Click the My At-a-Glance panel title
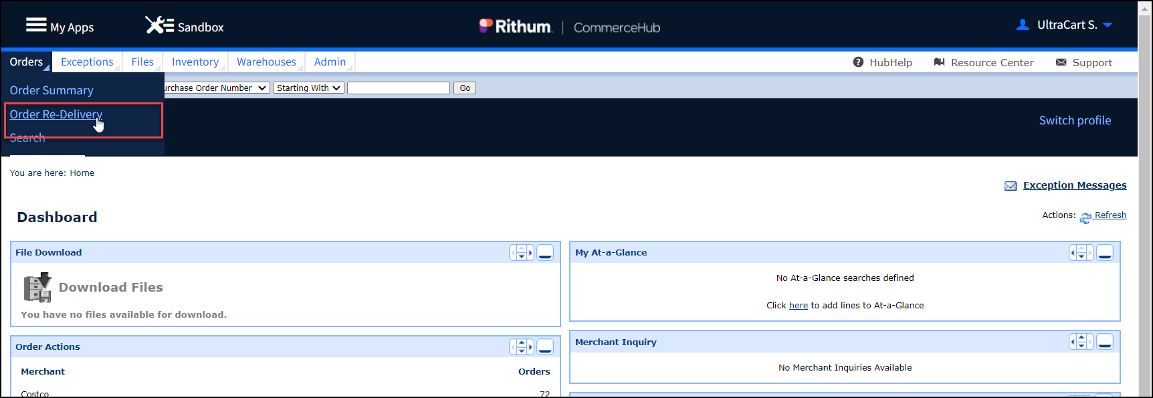The height and width of the screenshot is (398, 1153). click(611, 252)
